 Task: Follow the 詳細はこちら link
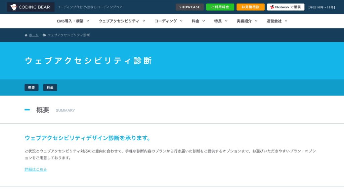click(x=36, y=169)
